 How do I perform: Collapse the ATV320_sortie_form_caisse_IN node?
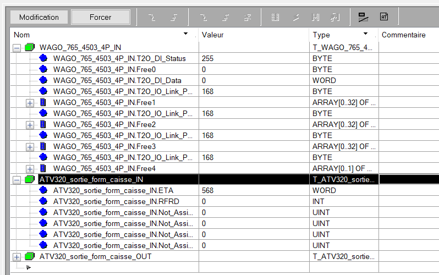[17, 180]
